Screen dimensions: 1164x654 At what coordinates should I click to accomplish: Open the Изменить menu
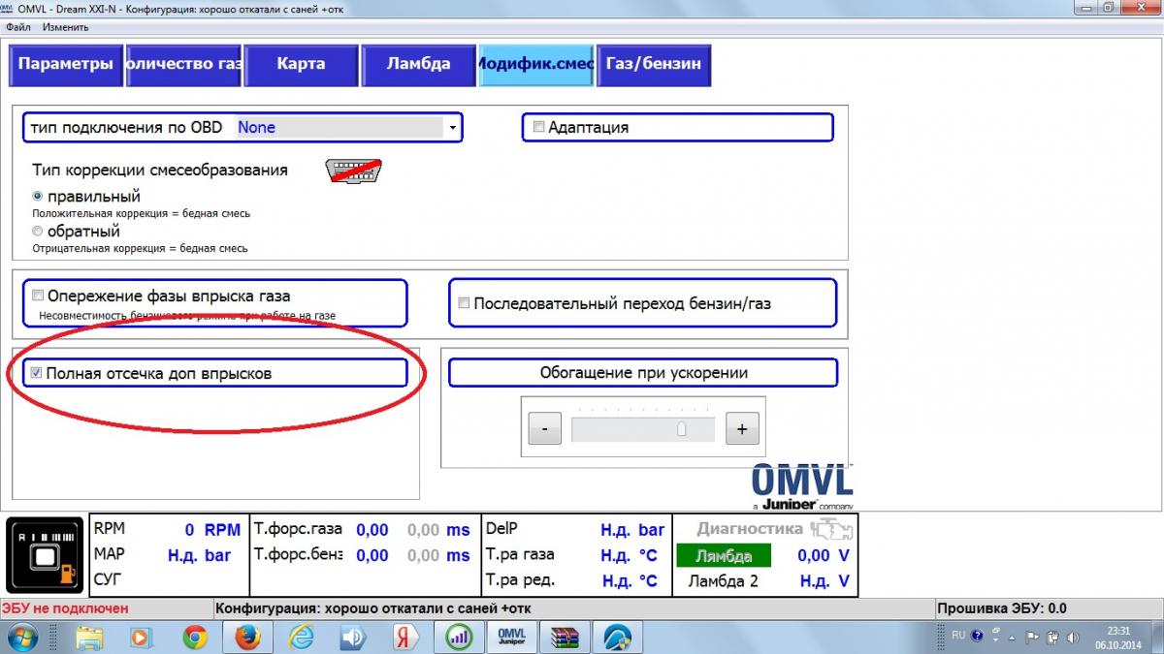(x=65, y=27)
